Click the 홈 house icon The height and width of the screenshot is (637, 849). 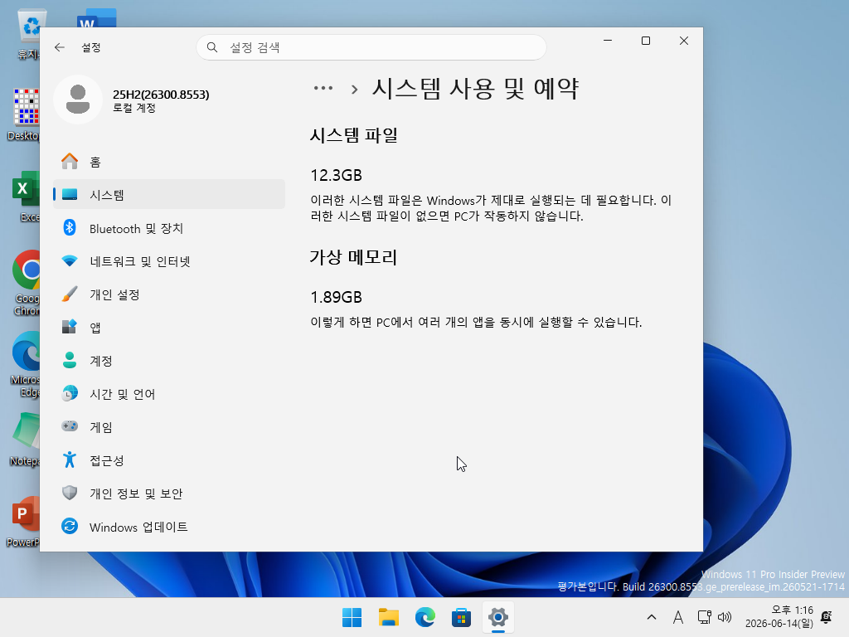70,162
